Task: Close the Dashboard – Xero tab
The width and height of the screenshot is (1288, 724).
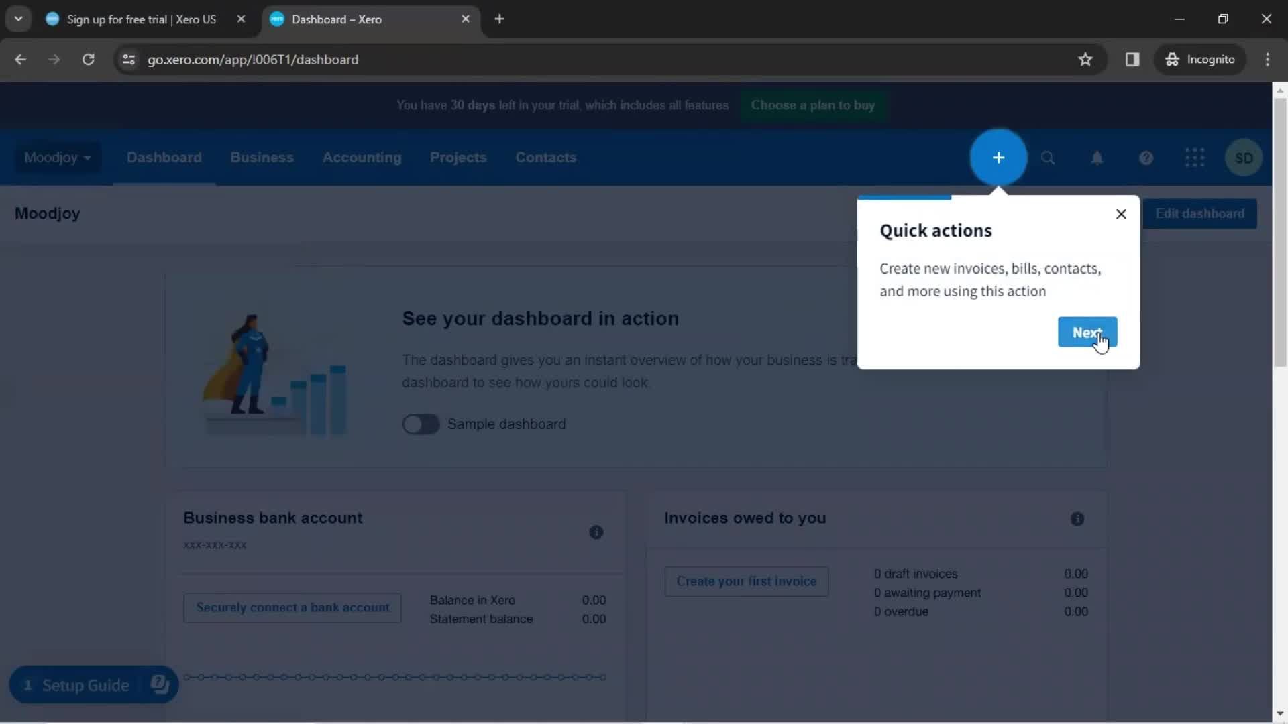Action: pyautogui.click(x=466, y=19)
